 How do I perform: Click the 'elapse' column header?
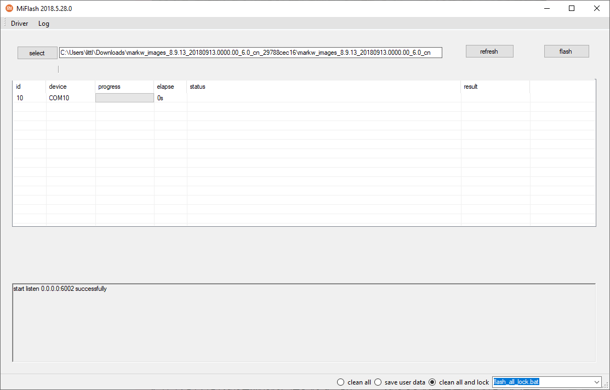170,87
